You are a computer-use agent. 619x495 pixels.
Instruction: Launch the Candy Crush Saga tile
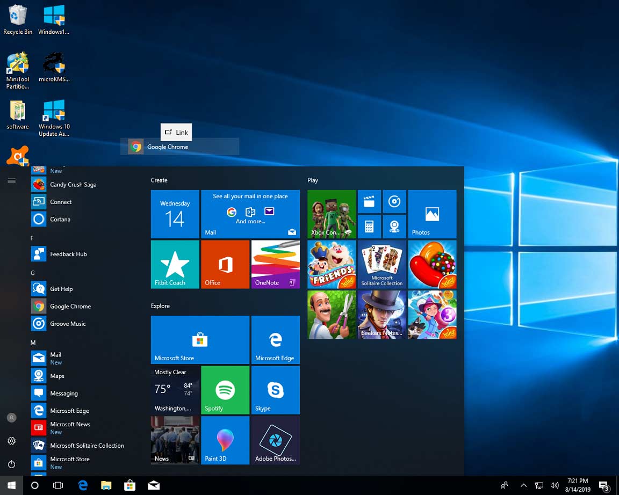click(432, 264)
